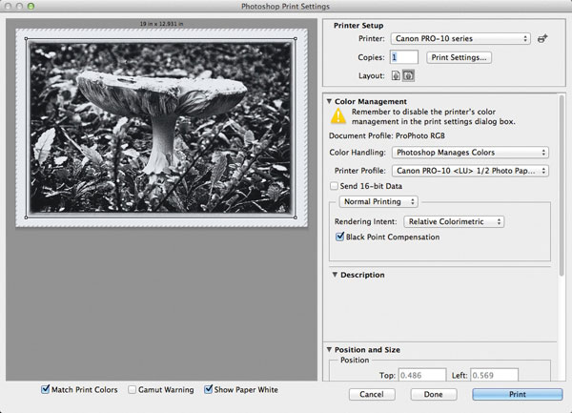Click the Done button
This screenshot has height=413, width=572.
434,394
